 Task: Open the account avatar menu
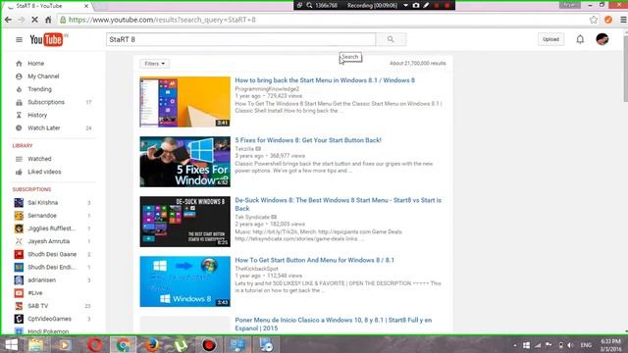(602, 39)
